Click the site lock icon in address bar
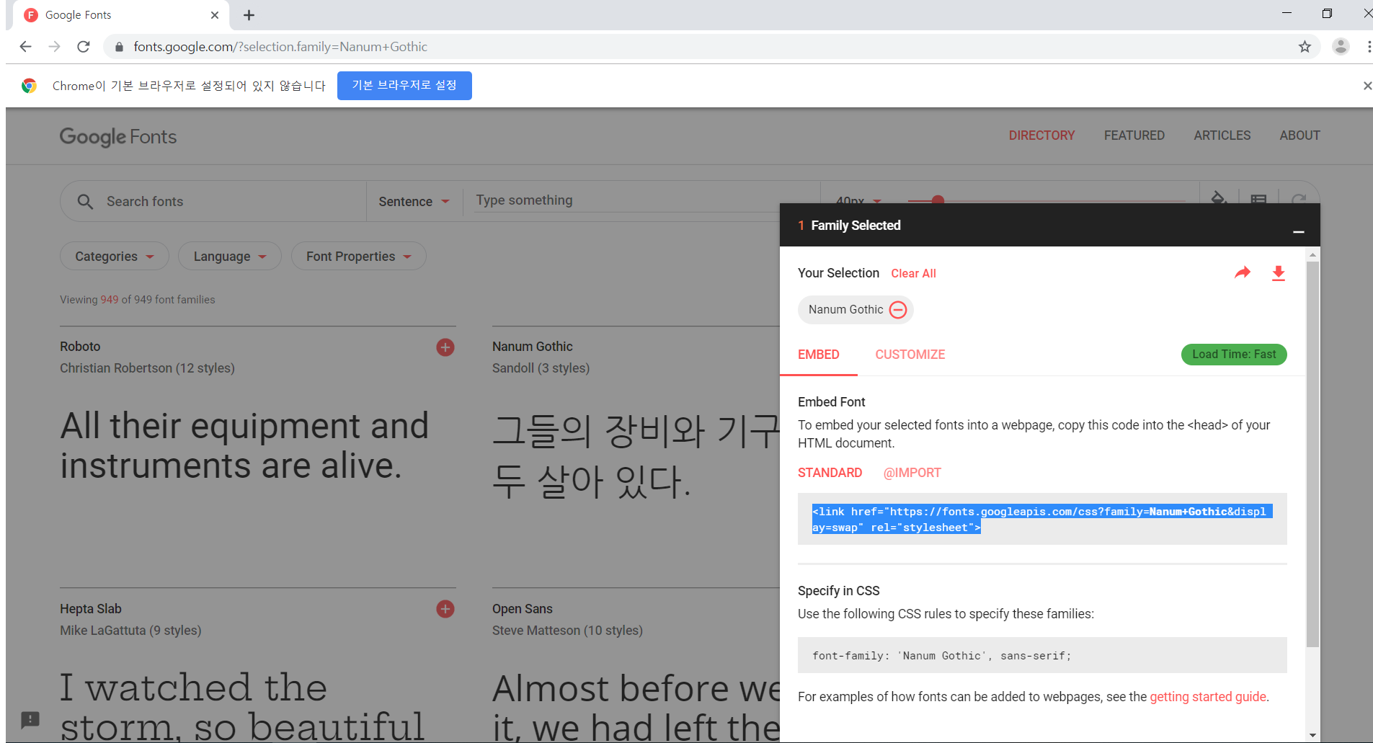 119,47
